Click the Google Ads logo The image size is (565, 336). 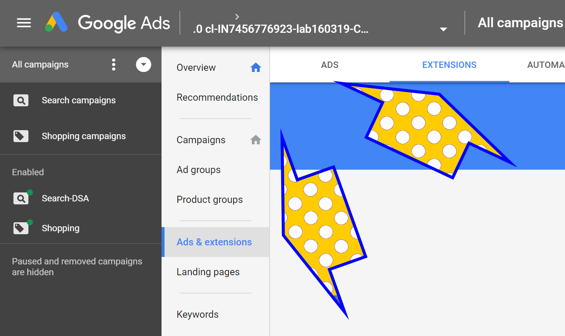point(56,22)
